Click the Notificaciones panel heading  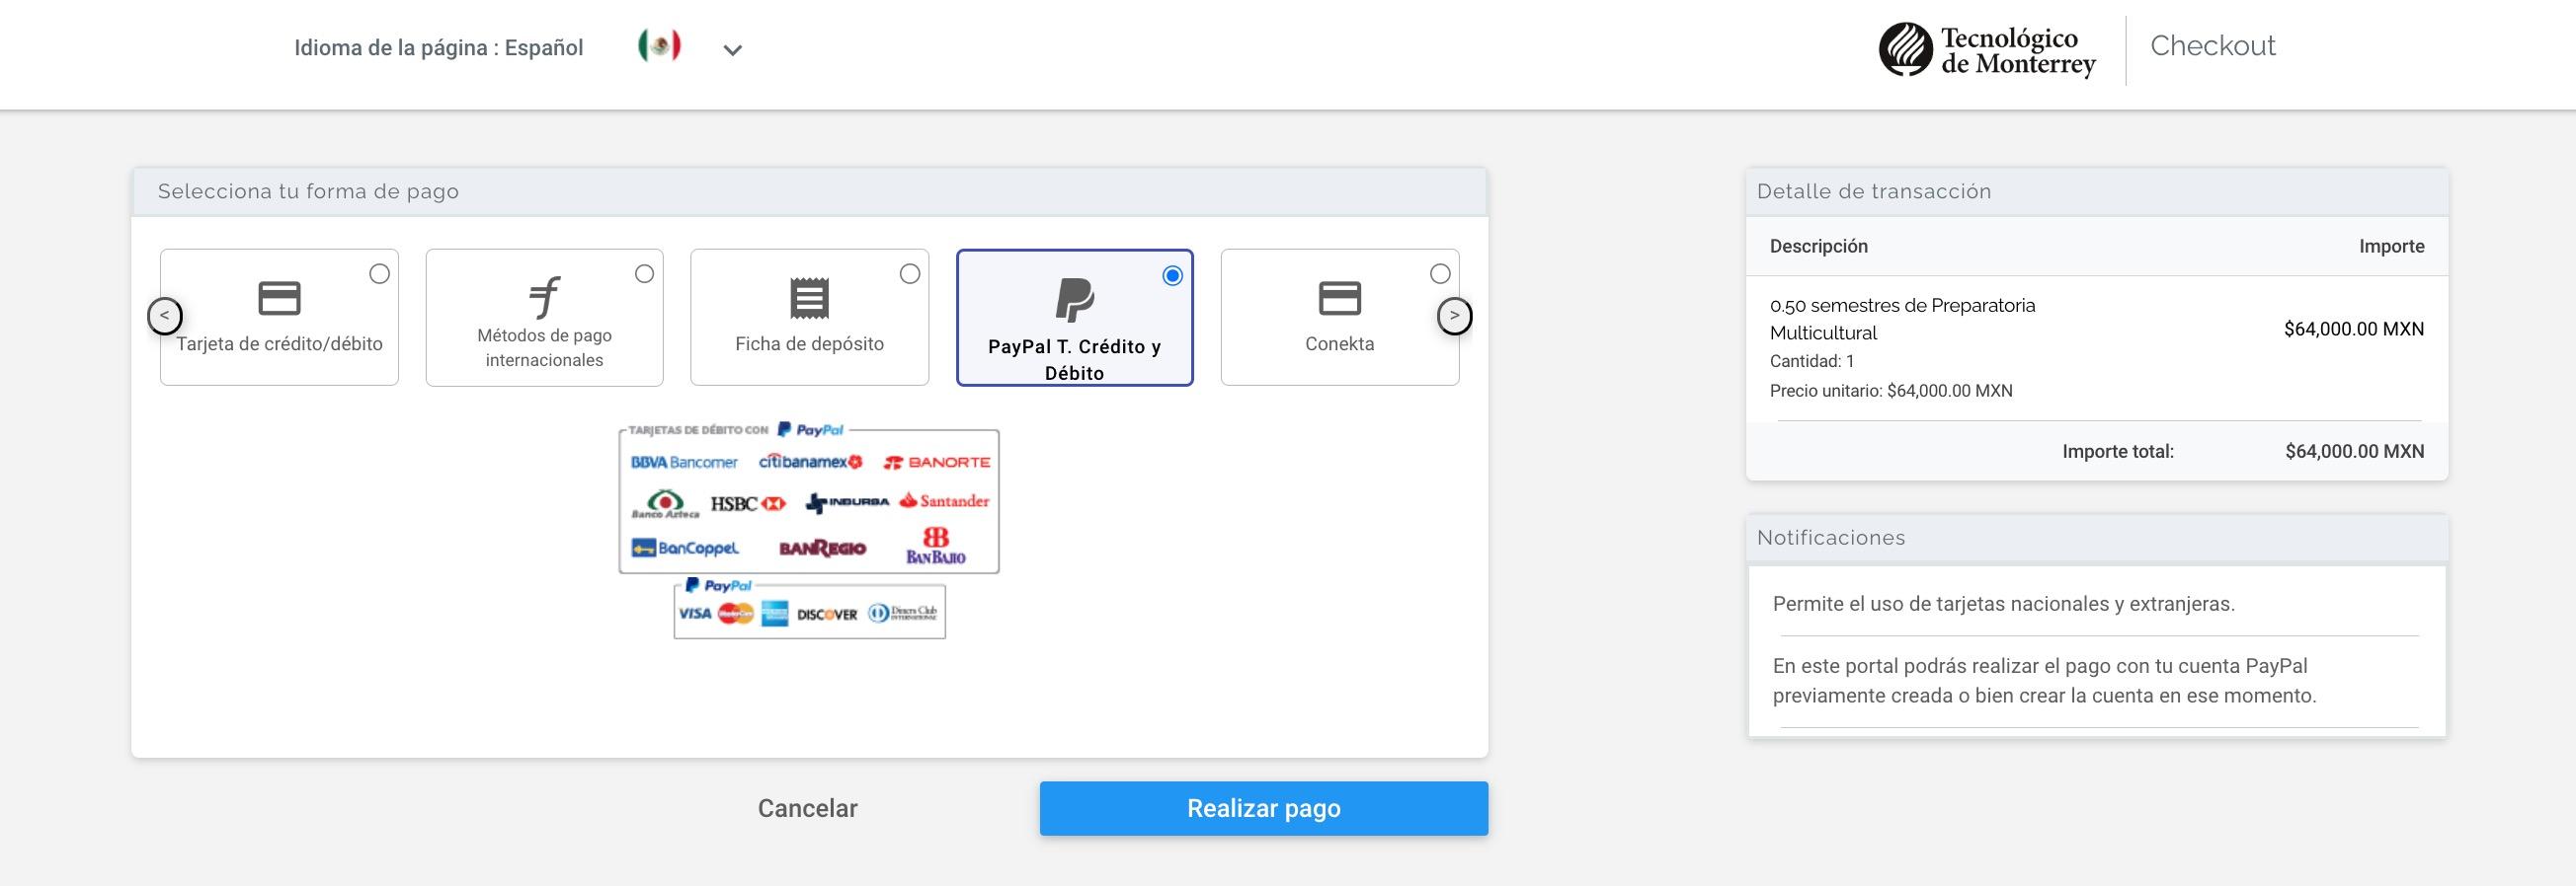(x=1831, y=538)
